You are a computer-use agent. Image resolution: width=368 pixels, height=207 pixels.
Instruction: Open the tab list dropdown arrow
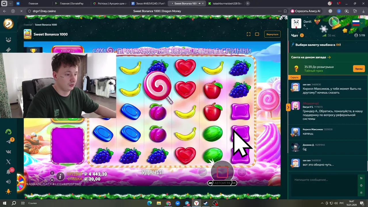(x=11, y=3)
